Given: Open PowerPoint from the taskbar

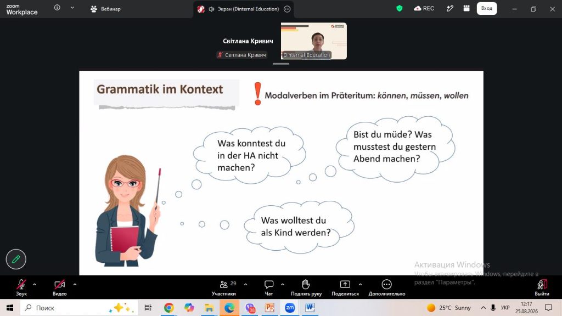Looking at the screenshot, I should click(x=269, y=308).
